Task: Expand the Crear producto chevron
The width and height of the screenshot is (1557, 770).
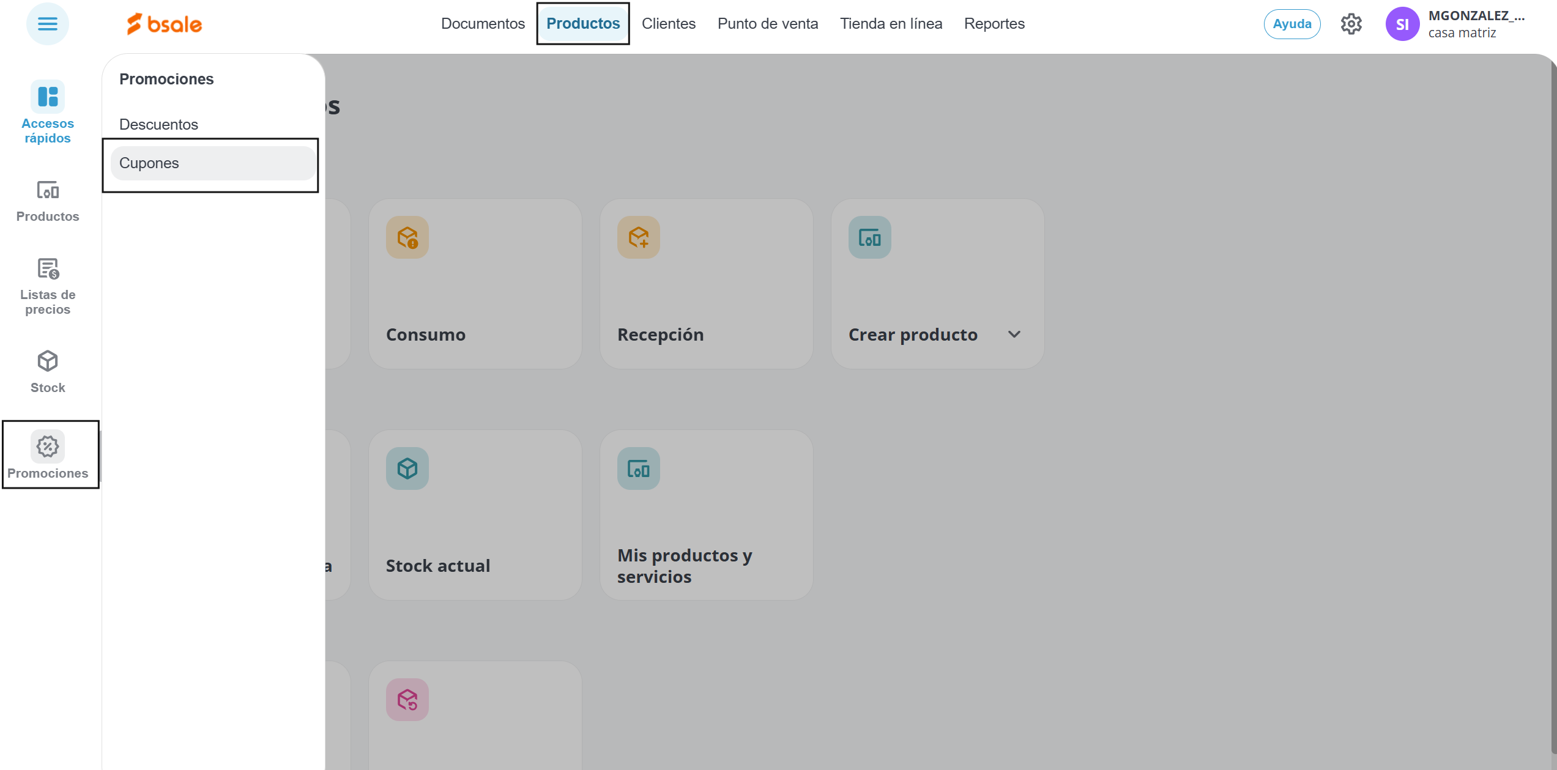Action: [1014, 335]
